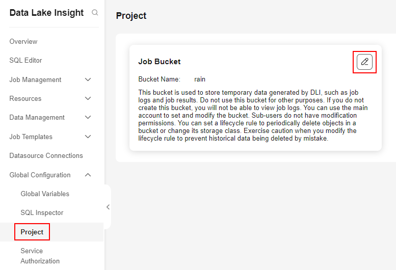
Task: Open SQL Inspector submenu item
Action: [x=42, y=213]
